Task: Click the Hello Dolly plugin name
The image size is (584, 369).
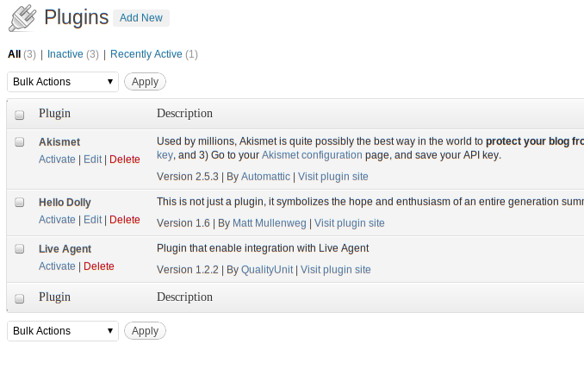Action: [65, 203]
